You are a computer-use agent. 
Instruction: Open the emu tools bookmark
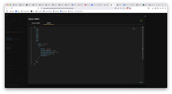click(x=63, y=11)
